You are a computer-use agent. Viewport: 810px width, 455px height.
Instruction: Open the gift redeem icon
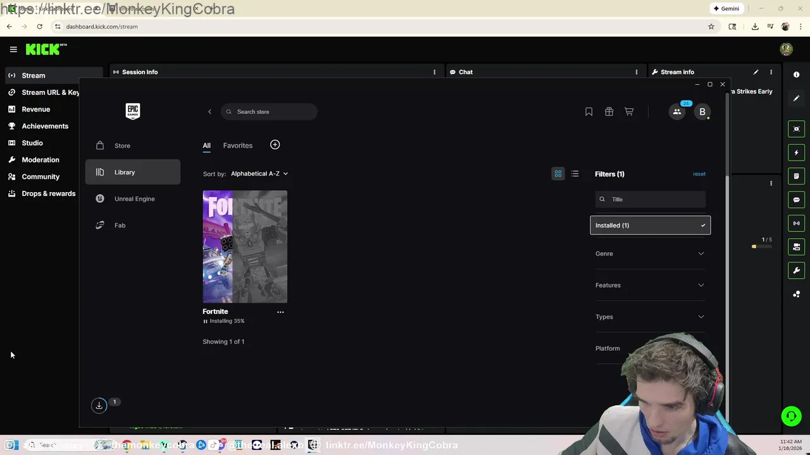click(x=609, y=112)
